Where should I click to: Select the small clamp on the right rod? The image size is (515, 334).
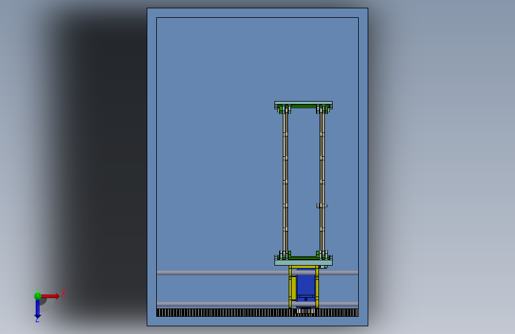click(322, 206)
